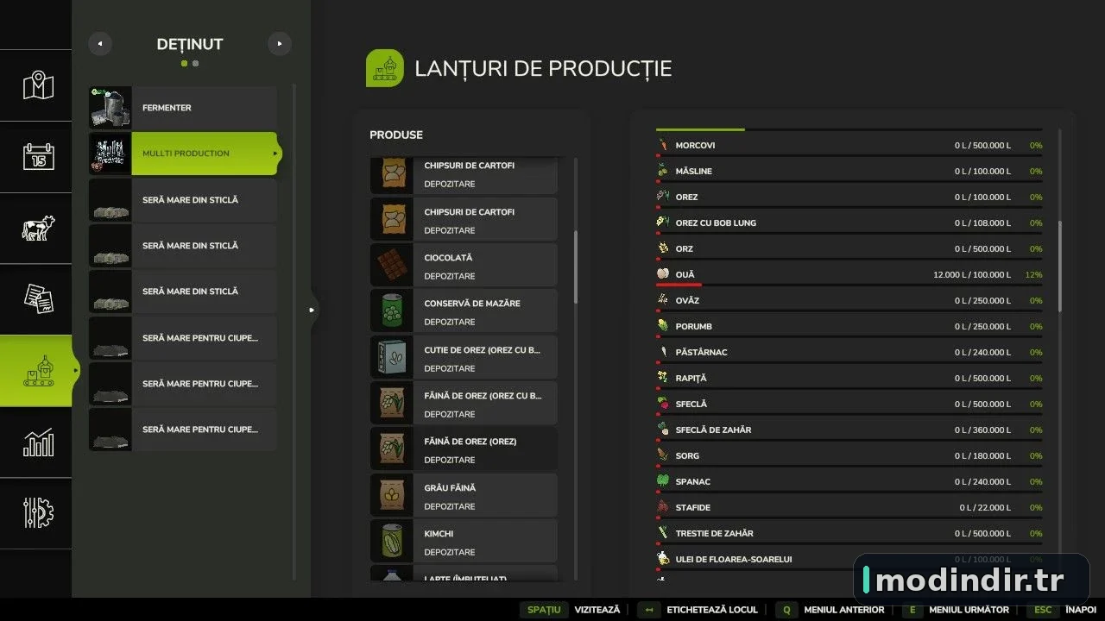Go to previous Deținut page arrow
Image resolution: width=1105 pixels, height=621 pixels.
pos(100,43)
